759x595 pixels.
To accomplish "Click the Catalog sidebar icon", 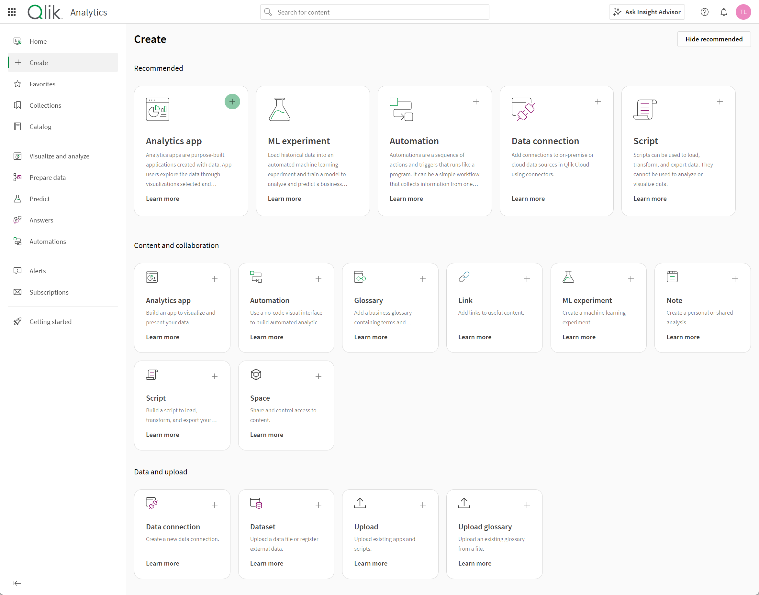I will click(x=17, y=127).
